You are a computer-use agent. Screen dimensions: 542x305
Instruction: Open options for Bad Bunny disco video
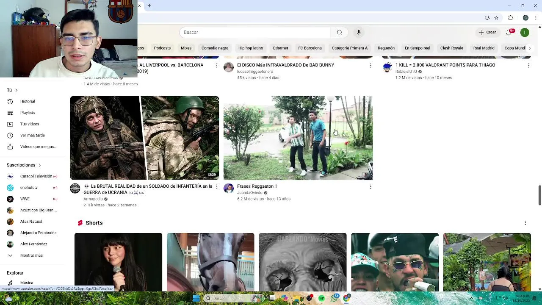(x=371, y=66)
